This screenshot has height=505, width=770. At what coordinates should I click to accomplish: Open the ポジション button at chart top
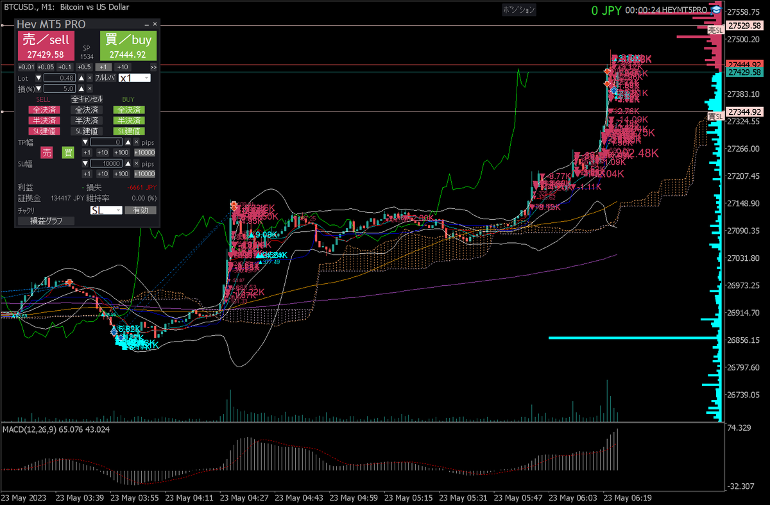click(518, 10)
